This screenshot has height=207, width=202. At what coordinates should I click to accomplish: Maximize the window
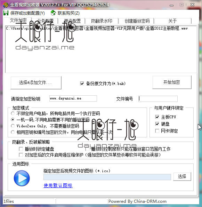pos(181,5)
